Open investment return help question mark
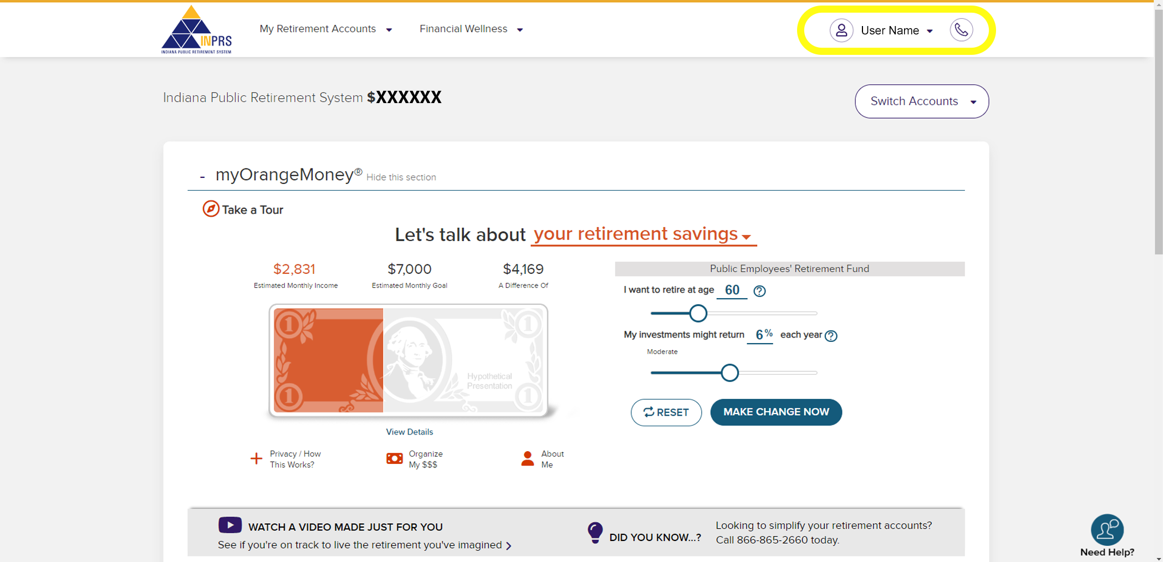Screen dimensions: 1164x562 [x=831, y=336]
